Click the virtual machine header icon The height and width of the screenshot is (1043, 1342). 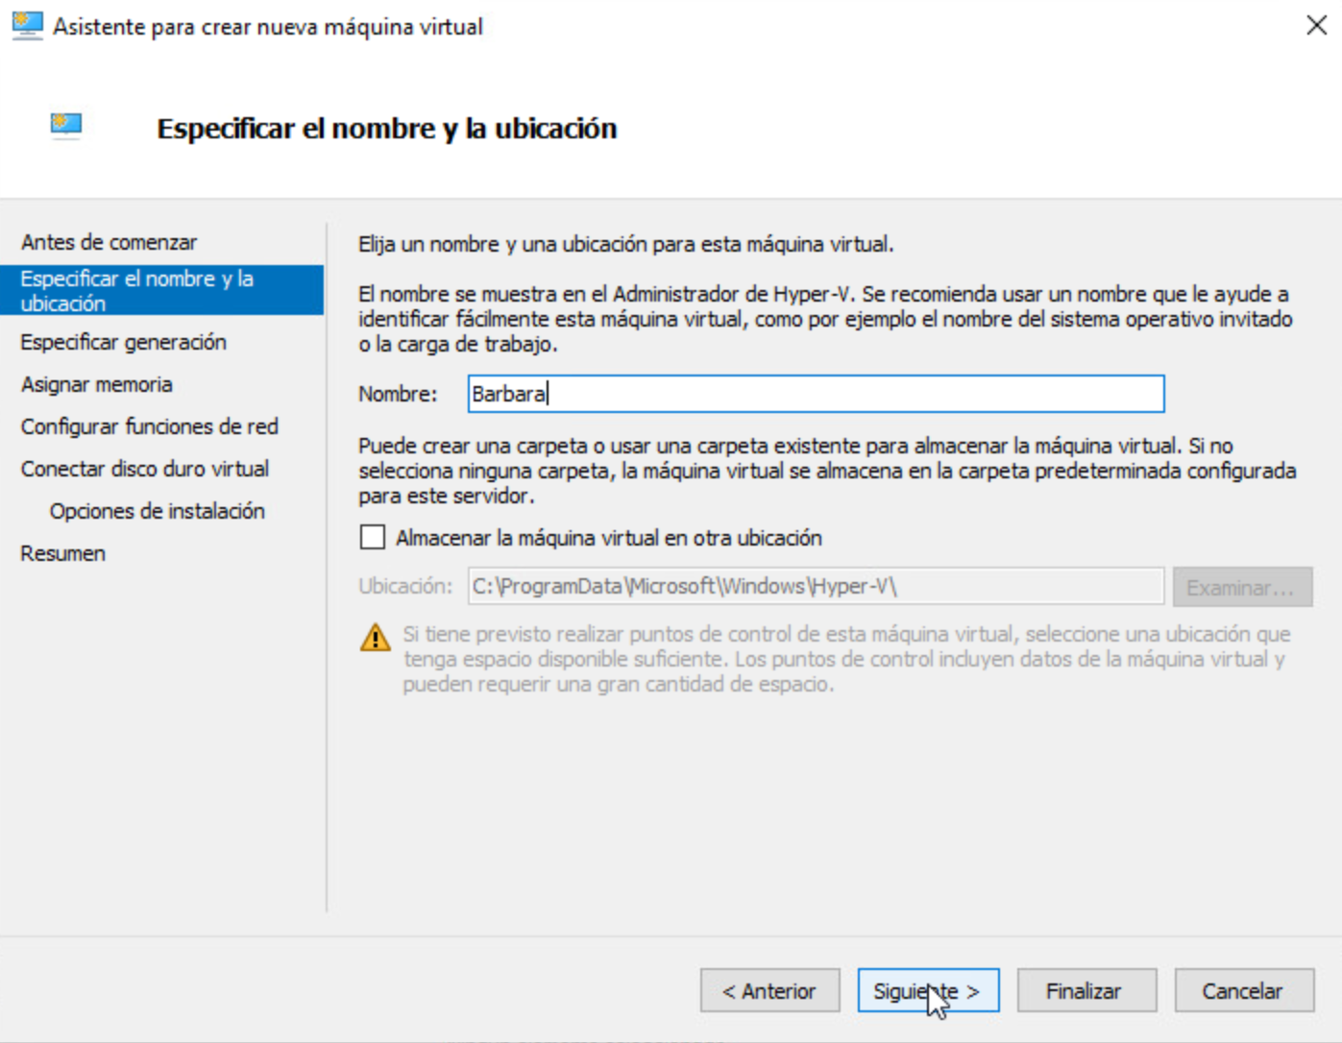click(x=66, y=126)
